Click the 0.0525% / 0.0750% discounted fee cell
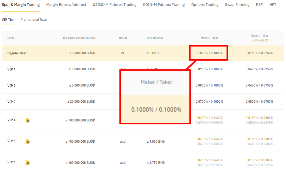The height and width of the screenshot is (175, 286). click(259, 102)
